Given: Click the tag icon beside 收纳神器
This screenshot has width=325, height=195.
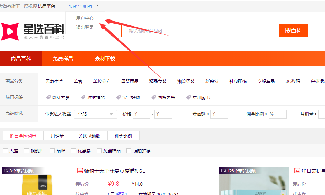Looking at the screenshot, I should [83, 98].
